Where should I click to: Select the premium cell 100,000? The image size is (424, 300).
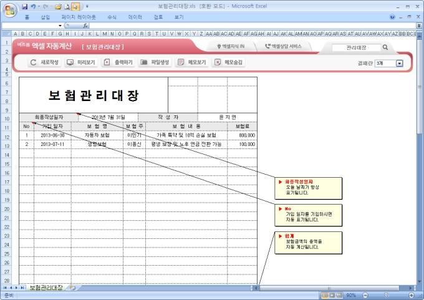pyautogui.click(x=243, y=144)
